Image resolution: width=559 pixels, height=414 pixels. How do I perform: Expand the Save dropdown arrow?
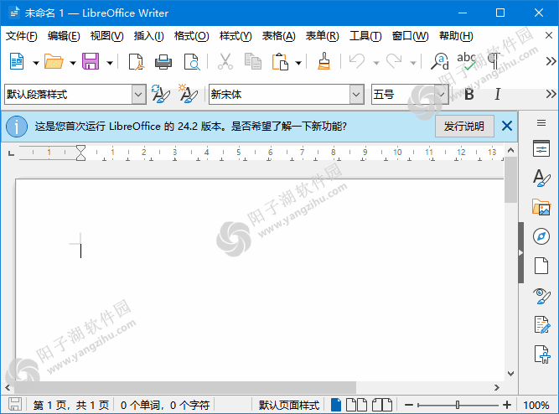point(110,63)
